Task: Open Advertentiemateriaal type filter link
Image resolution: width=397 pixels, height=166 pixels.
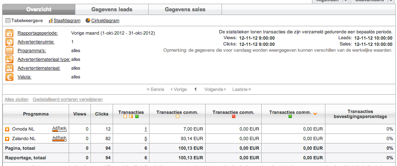Action: (44, 60)
